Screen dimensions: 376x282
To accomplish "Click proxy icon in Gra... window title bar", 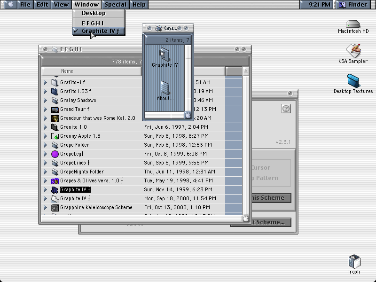I will point(158,28).
